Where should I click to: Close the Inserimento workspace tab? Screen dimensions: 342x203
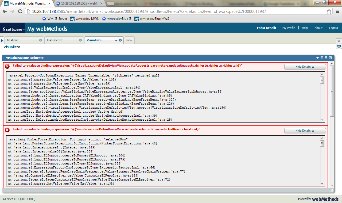(80, 40)
